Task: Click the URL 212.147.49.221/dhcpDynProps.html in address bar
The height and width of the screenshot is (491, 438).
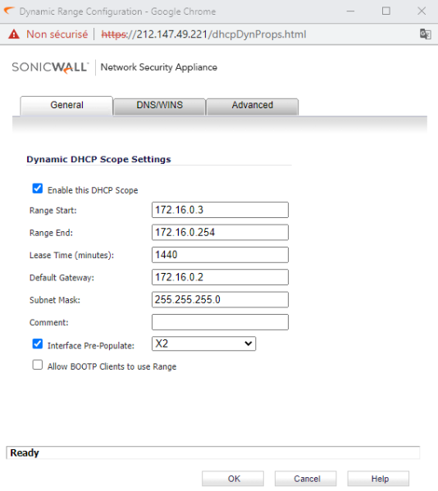Action: (x=203, y=34)
